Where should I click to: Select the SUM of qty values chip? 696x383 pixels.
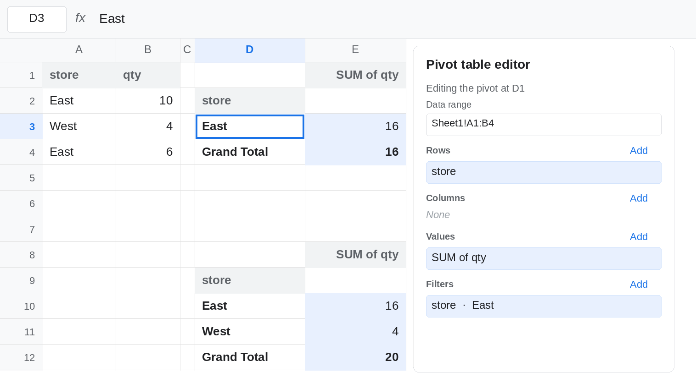click(x=544, y=258)
